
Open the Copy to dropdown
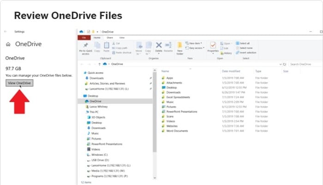point(148,49)
